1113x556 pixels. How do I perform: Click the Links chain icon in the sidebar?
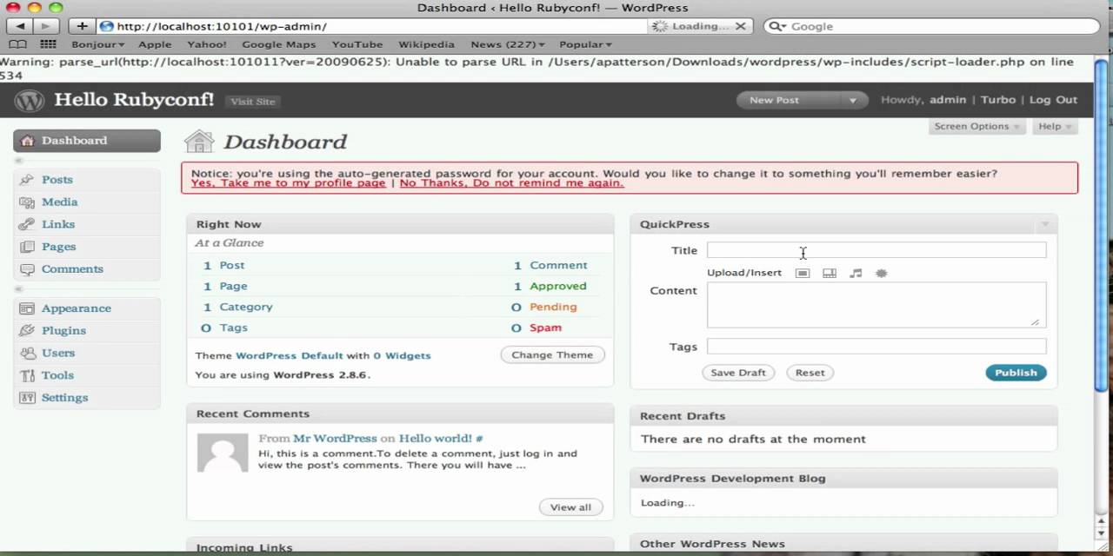(x=27, y=224)
